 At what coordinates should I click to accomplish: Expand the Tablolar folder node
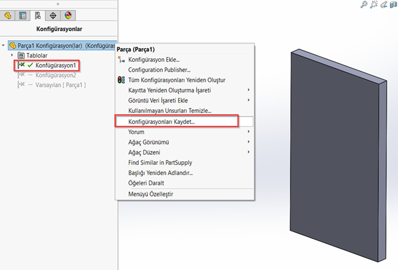[12, 55]
